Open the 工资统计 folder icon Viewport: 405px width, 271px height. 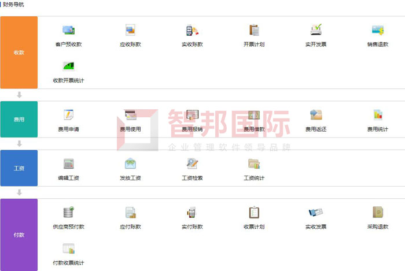point(254,164)
